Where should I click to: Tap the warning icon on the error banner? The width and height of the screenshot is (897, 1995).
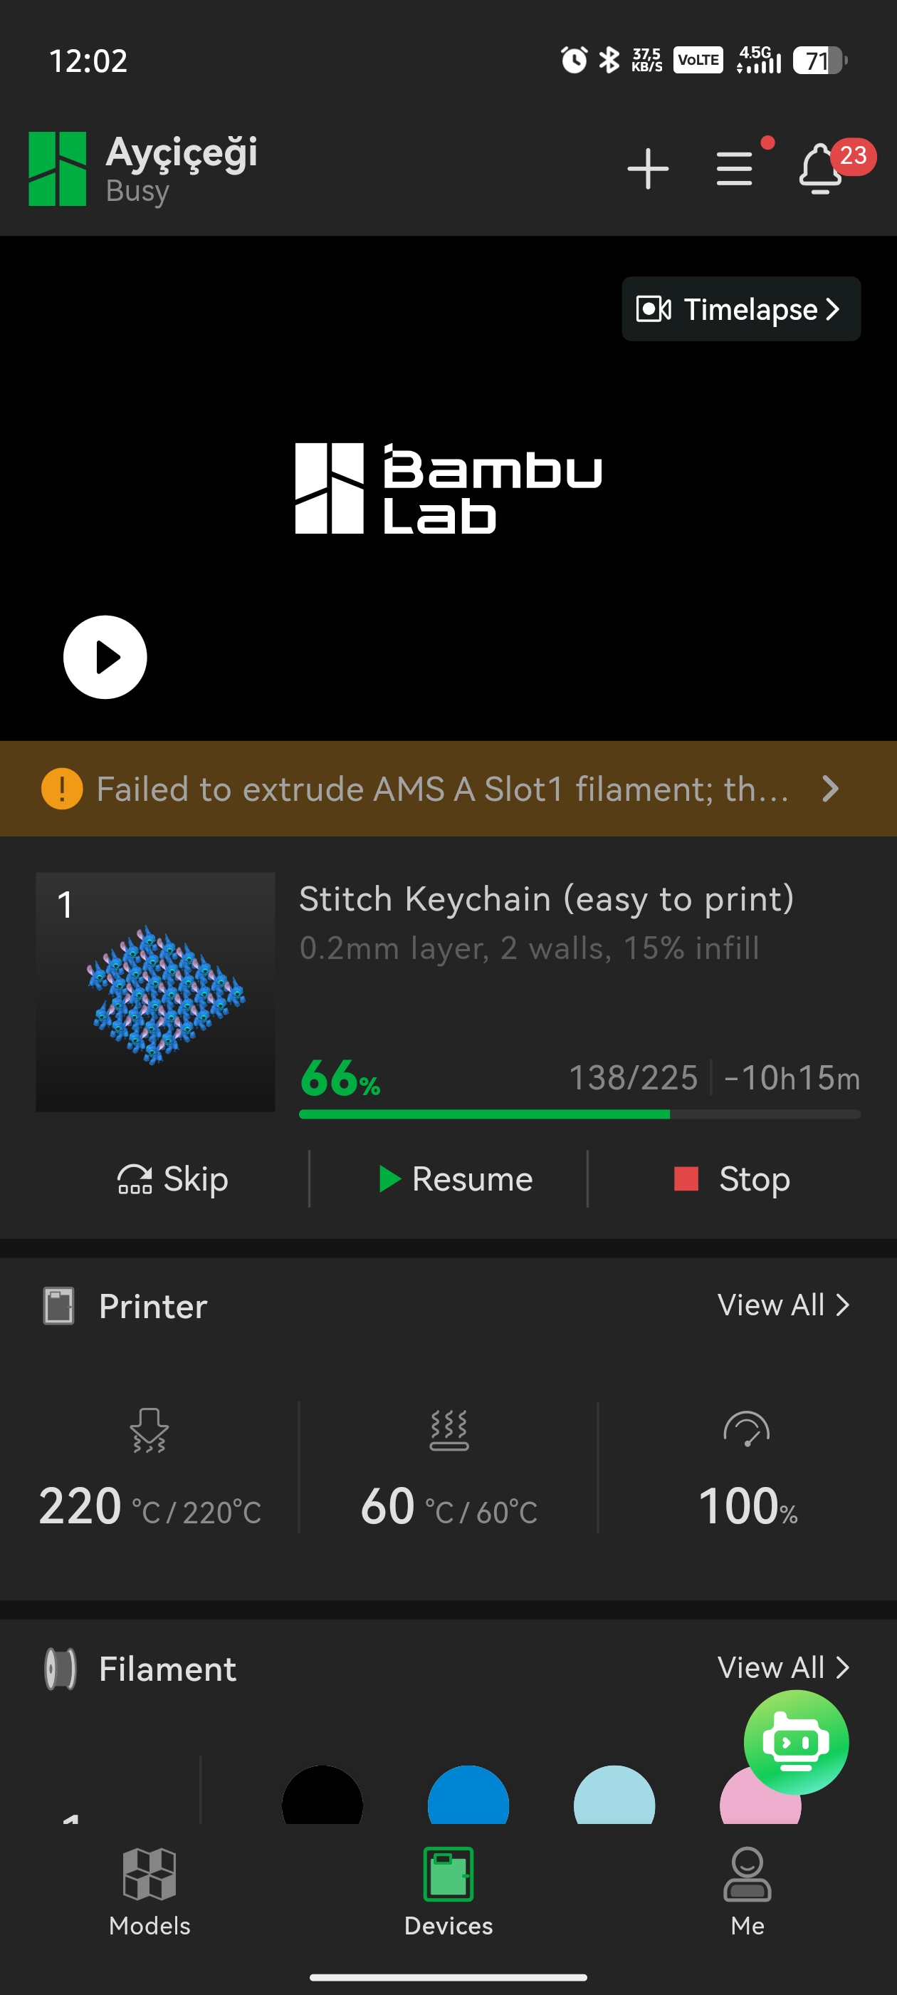coord(61,789)
